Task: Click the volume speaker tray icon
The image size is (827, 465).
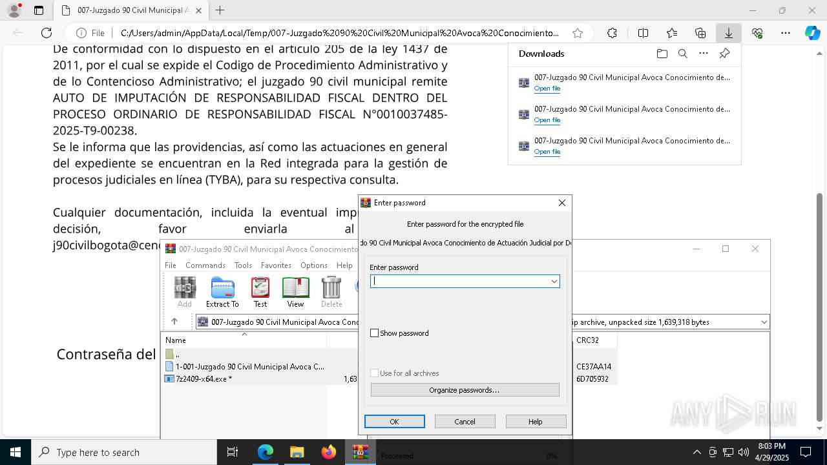Action: 743,452
